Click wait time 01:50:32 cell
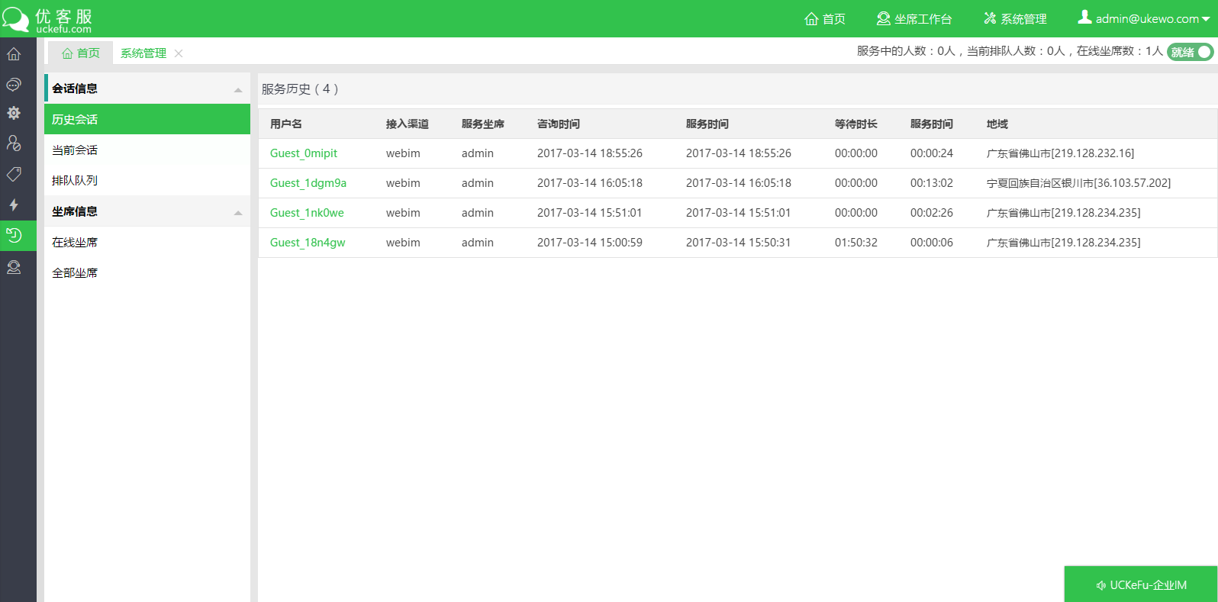 pos(856,243)
